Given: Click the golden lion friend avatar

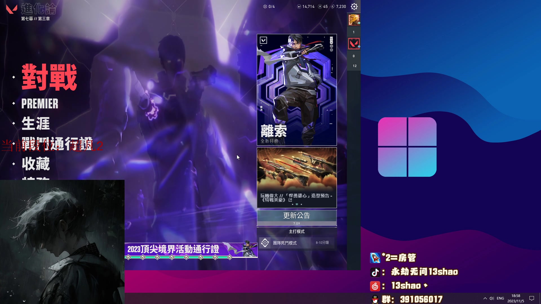Looking at the screenshot, I should pyautogui.click(x=354, y=20).
